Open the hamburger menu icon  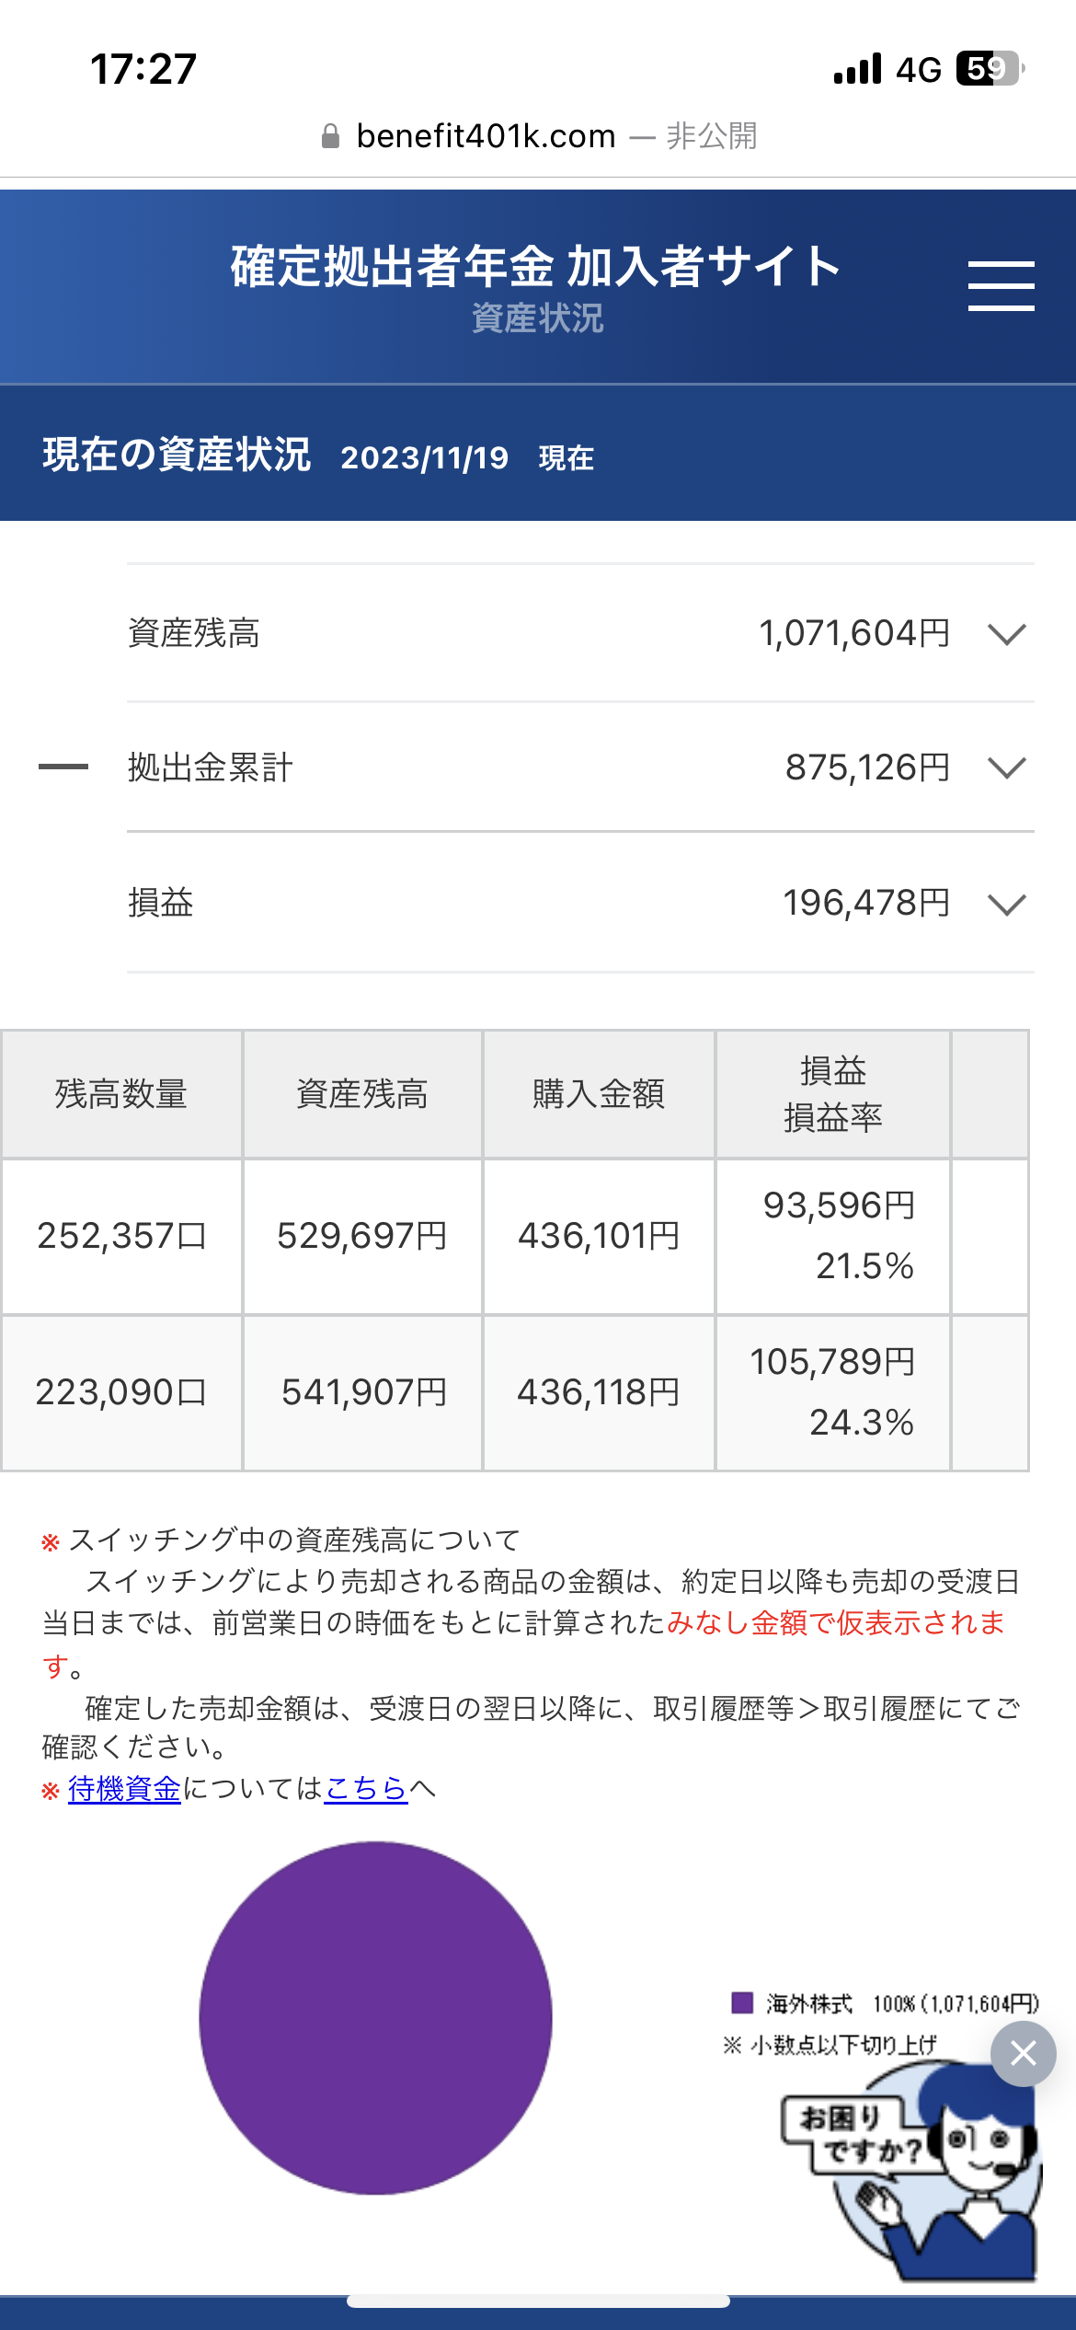point(1001,285)
